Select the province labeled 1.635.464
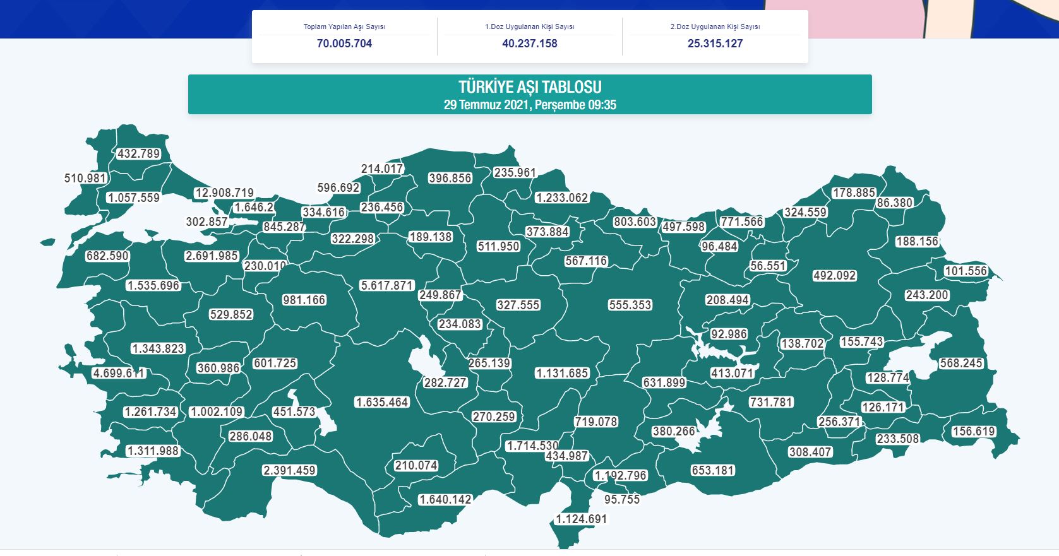 (382, 402)
